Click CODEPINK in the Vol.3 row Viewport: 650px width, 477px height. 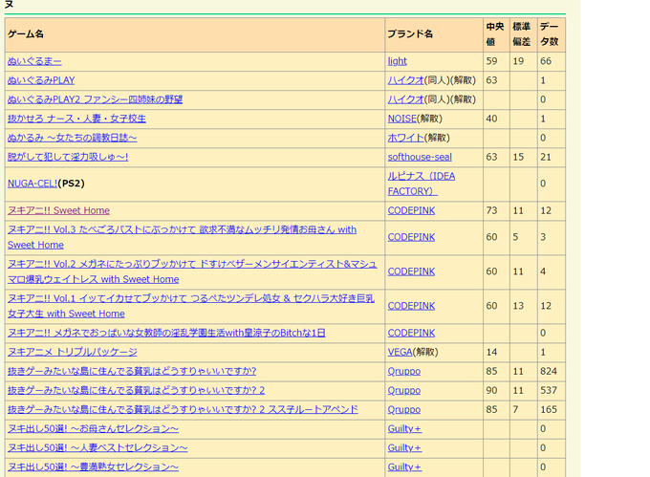coord(411,237)
